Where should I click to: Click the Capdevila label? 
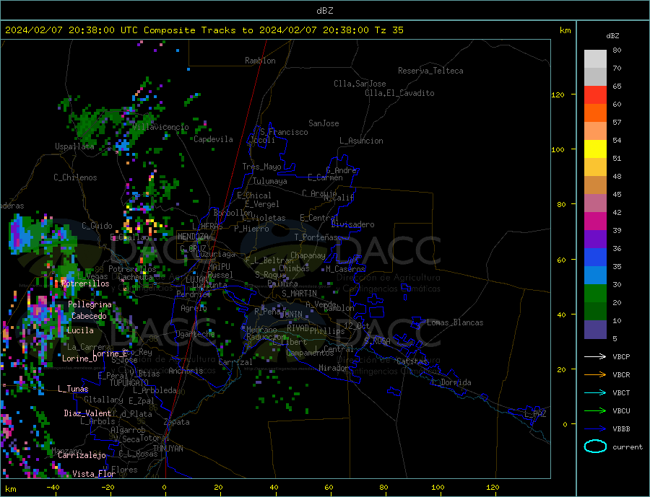pos(214,139)
